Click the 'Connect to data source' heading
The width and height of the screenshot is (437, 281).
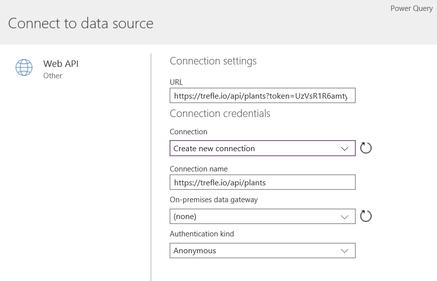point(80,23)
